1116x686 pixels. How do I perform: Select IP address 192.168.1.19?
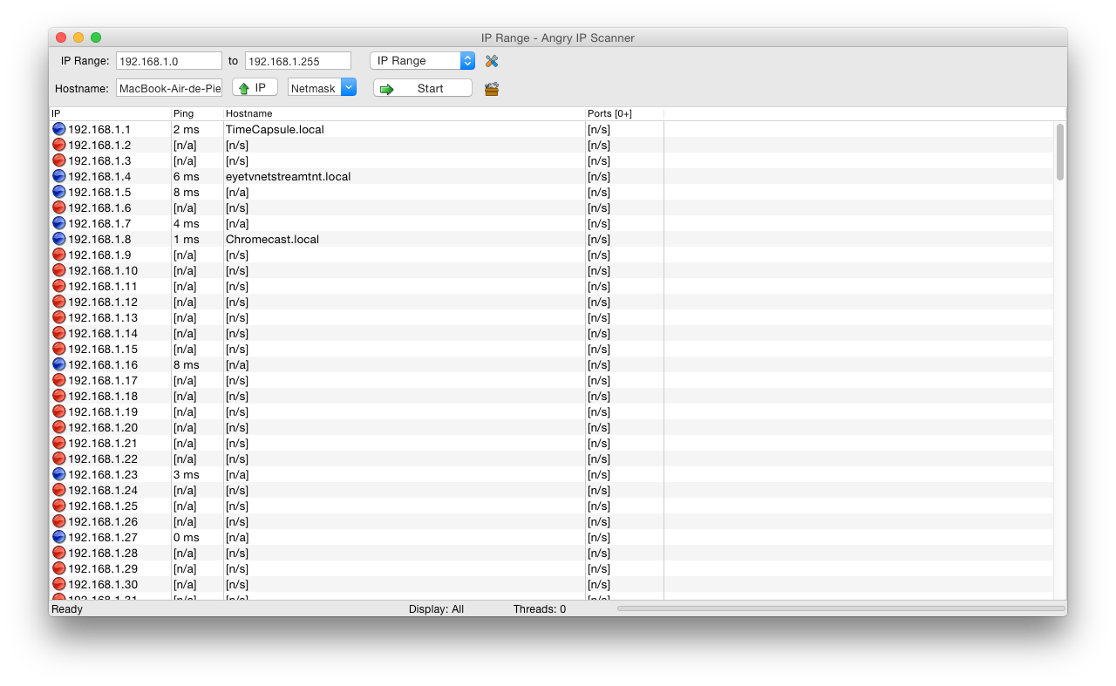[103, 411]
